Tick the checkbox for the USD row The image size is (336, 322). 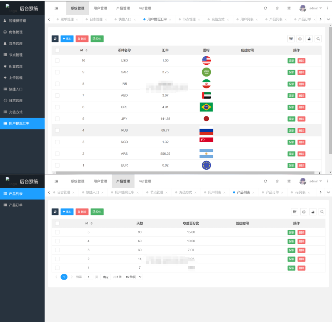point(57,60)
